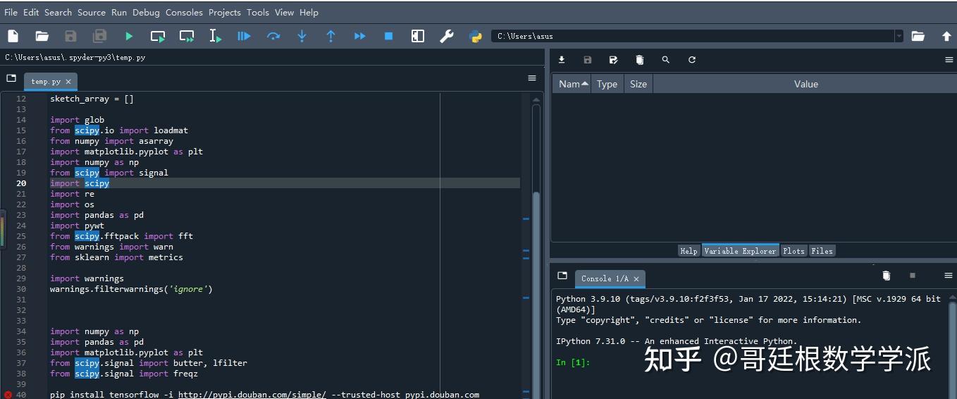Screen dimensions: 957x399
Task: Open the console pane options menu
Action: click(x=949, y=276)
